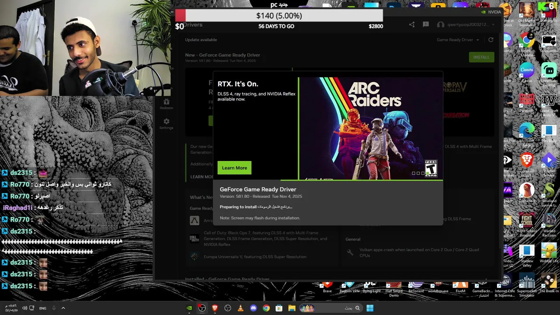Open the qwertyuiop2003212 account menu
Screen dimensions: 560x315
pos(466,24)
